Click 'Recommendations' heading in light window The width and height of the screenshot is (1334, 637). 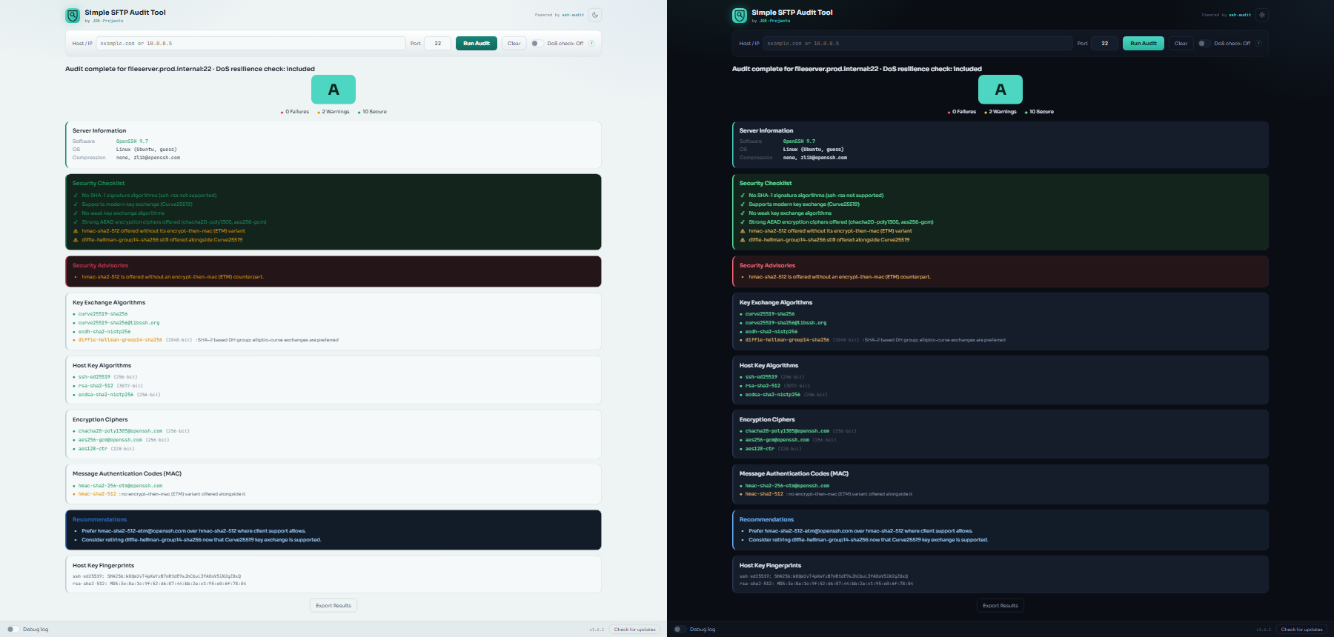(x=99, y=519)
